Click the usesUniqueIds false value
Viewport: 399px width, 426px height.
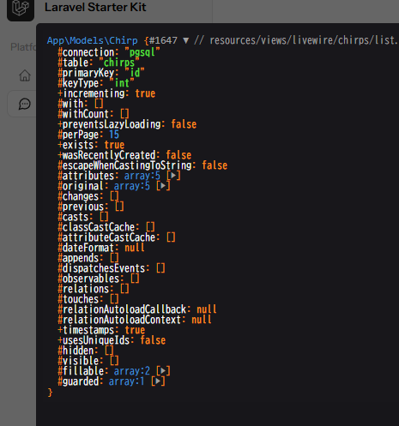tap(153, 340)
